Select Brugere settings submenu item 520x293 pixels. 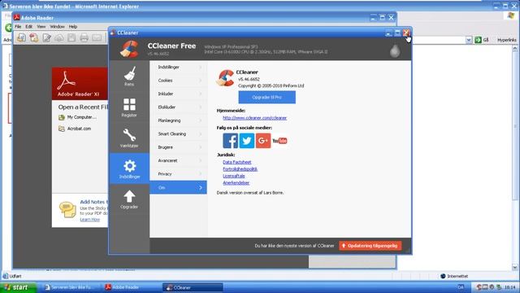[179, 146]
